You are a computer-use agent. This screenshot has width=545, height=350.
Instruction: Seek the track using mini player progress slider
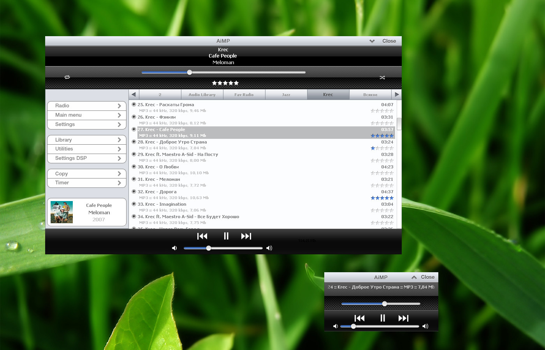pyautogui.click(x=381, y=304)
